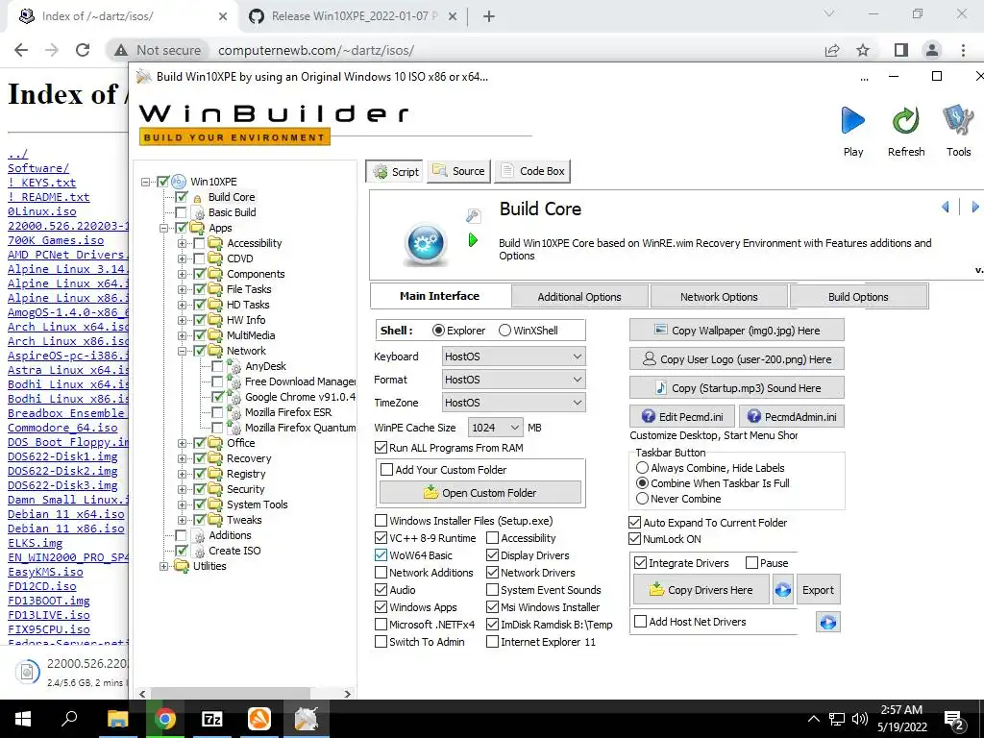Open the Format HostOS dropdown
984x738 pixels.
(513, 380)
